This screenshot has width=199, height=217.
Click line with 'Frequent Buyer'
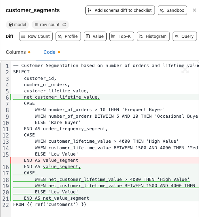coord(100,110)
